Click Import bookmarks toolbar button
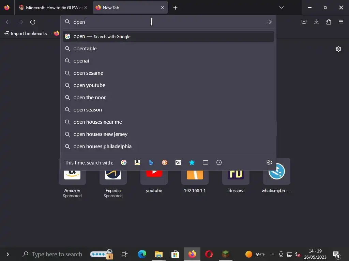This screenshot has width=349, height=261. click(x=27, y=34)
